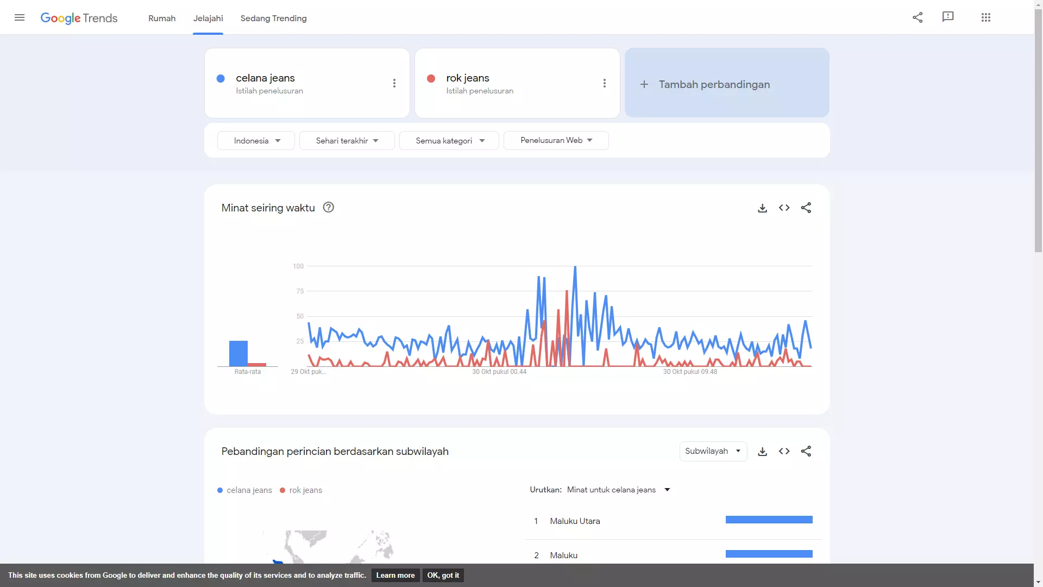
Task: Switch to the Rumah tab
Action: coord(161,18)
